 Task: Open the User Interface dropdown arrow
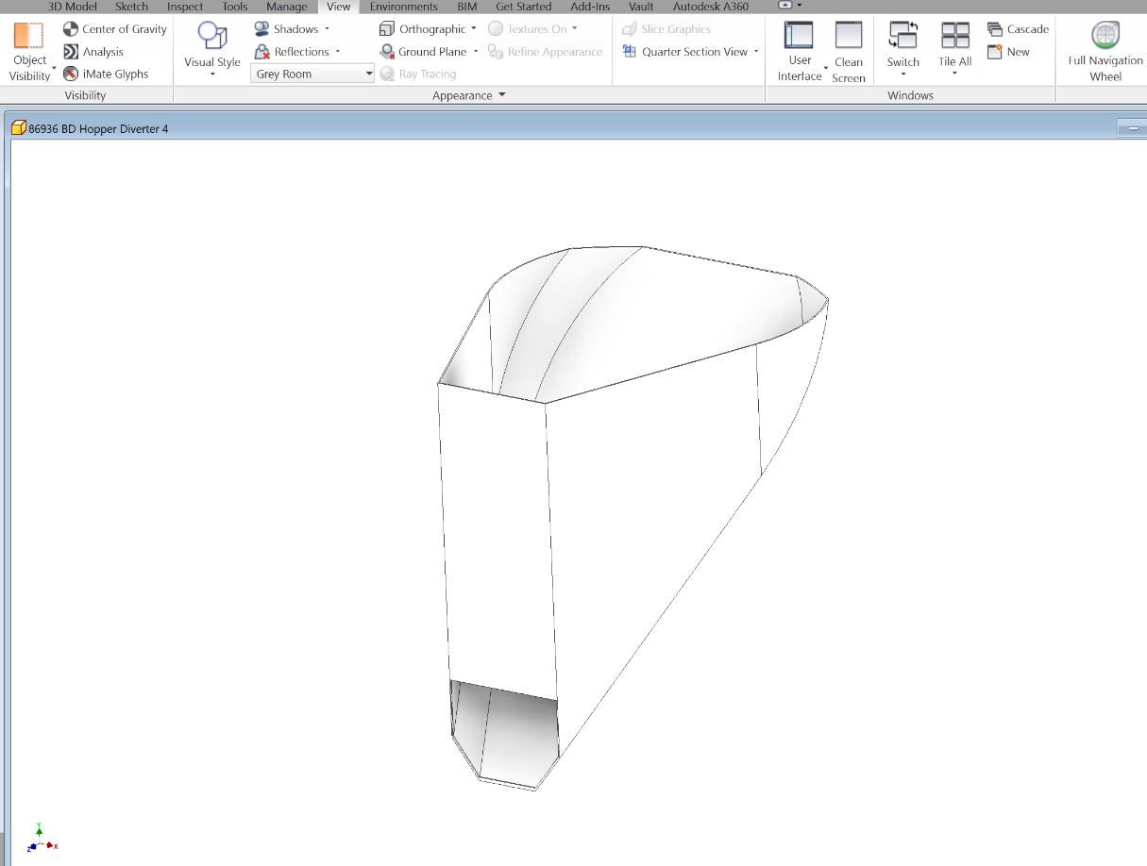tap(826, 69)
